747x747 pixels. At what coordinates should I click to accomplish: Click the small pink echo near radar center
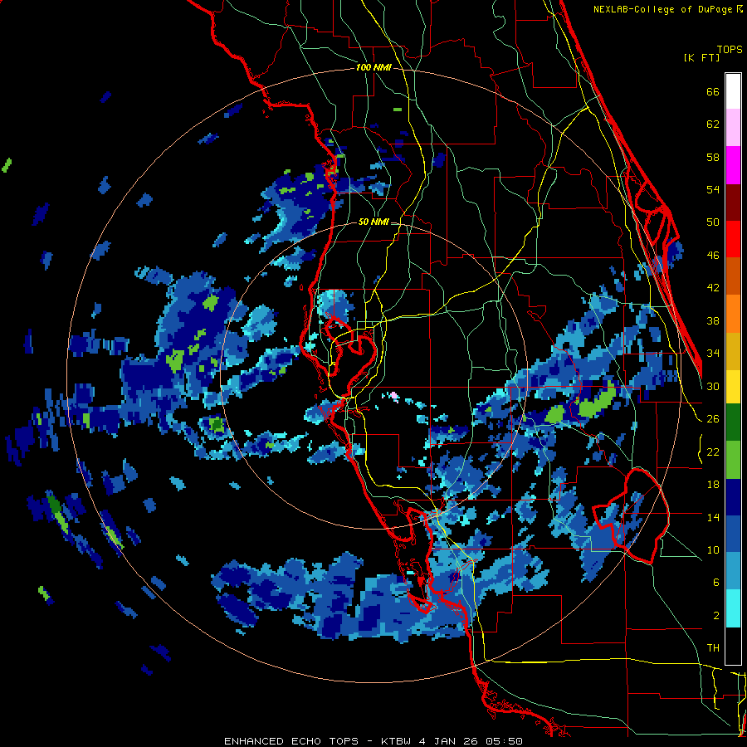coord(394,395)
